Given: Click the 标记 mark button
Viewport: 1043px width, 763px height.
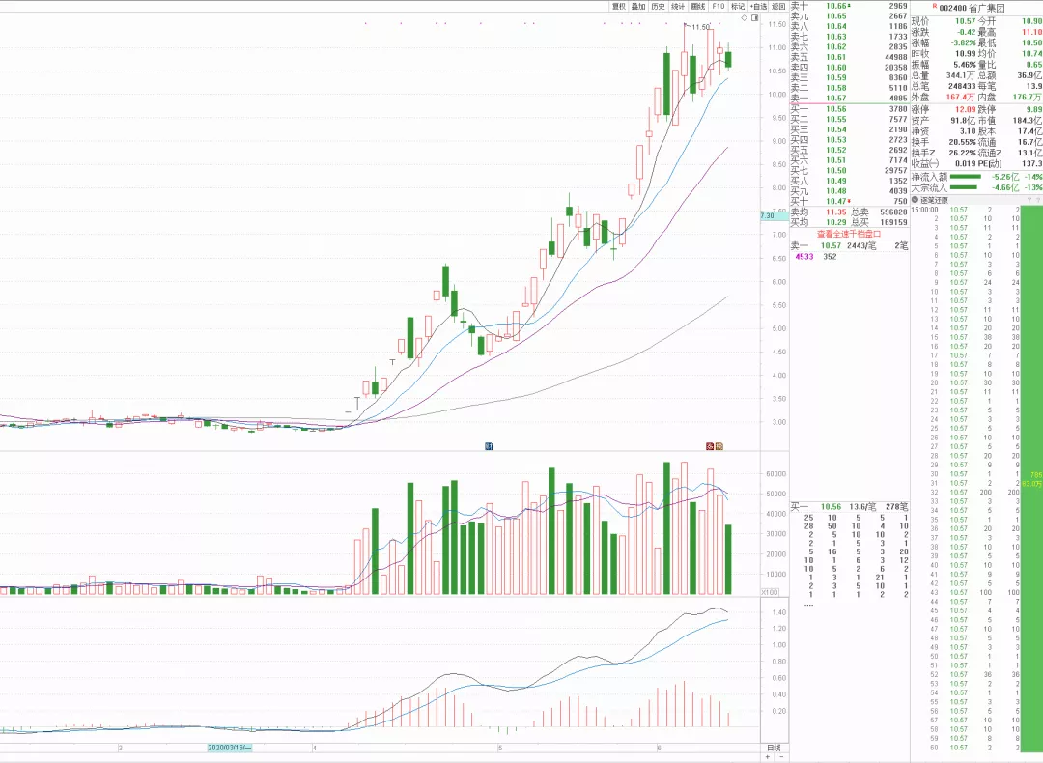Looking at the screenshot, I should point(738,6).
